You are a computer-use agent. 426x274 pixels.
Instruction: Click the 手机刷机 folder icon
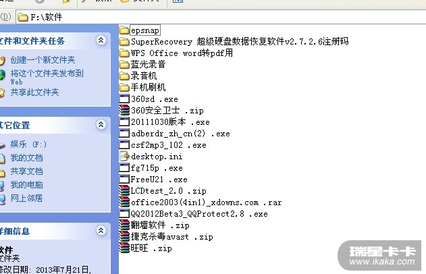[124, 88]
